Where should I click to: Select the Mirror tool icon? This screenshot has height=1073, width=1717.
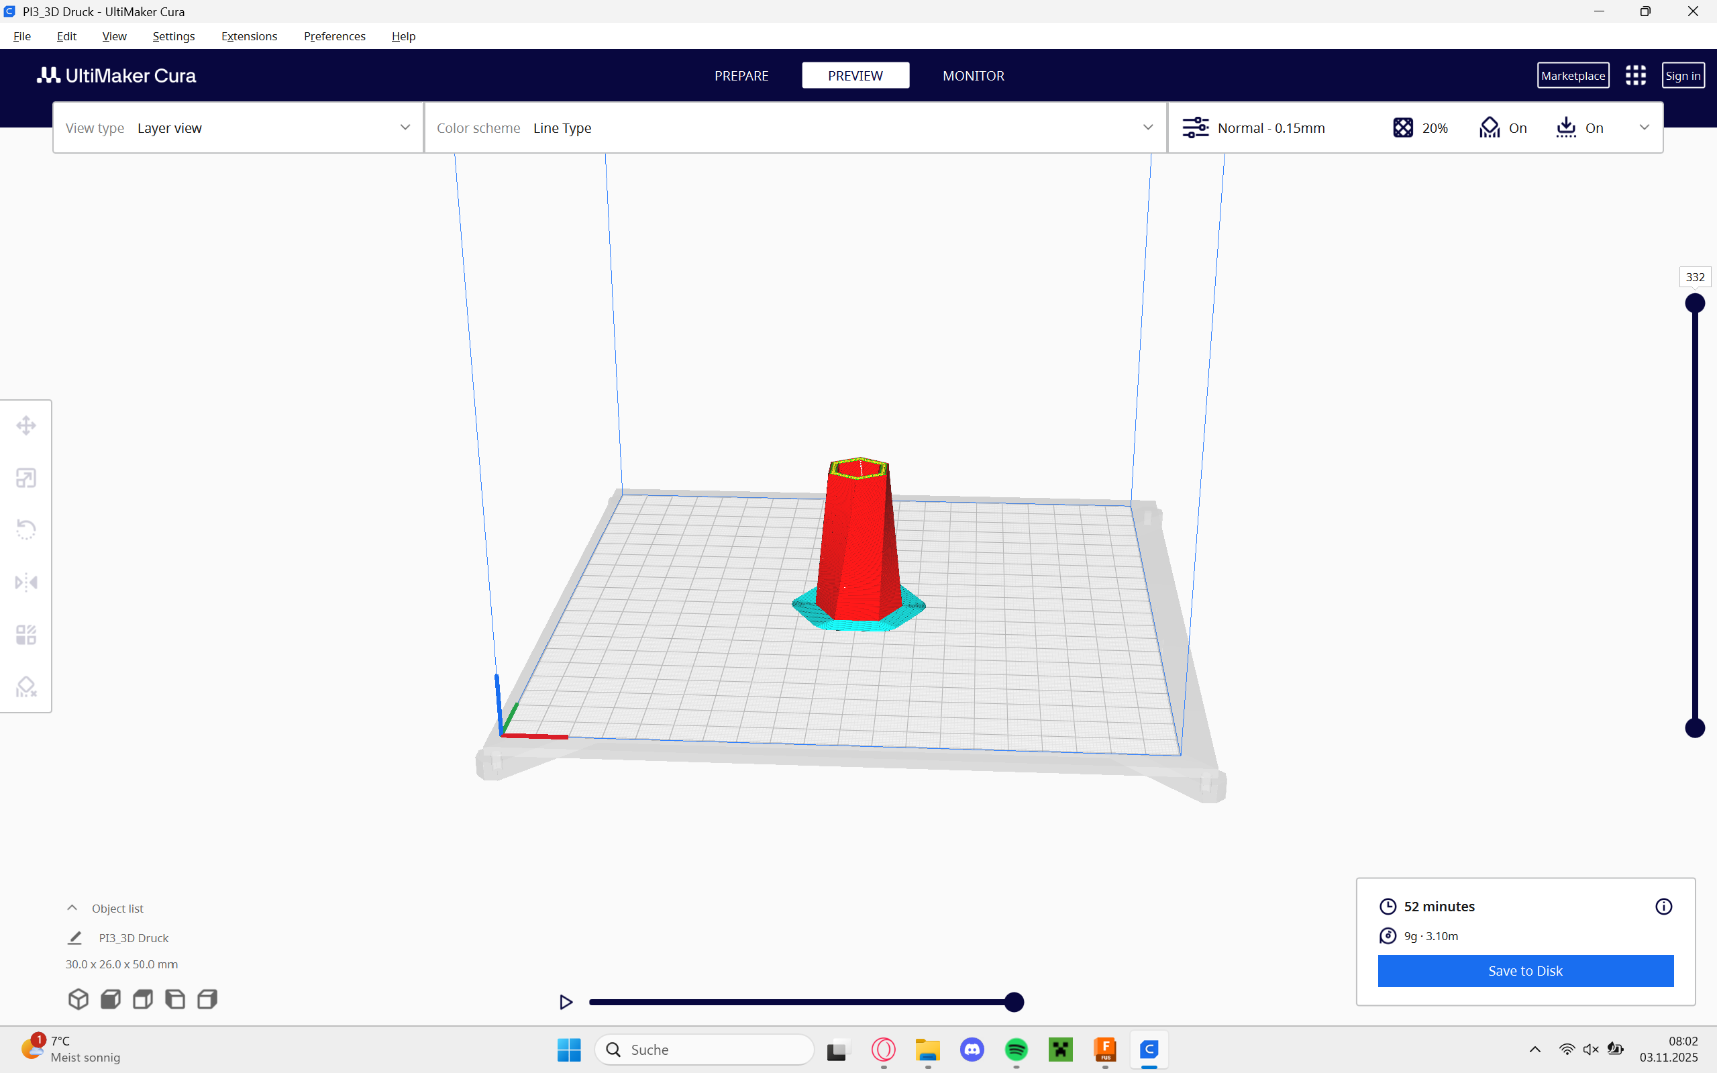click(26, 582)
